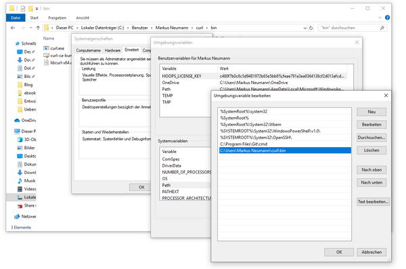Open the Erweitert tab in Systemeigenschaften
This screenshot has height=269, width=406.
tap(131, 50)
